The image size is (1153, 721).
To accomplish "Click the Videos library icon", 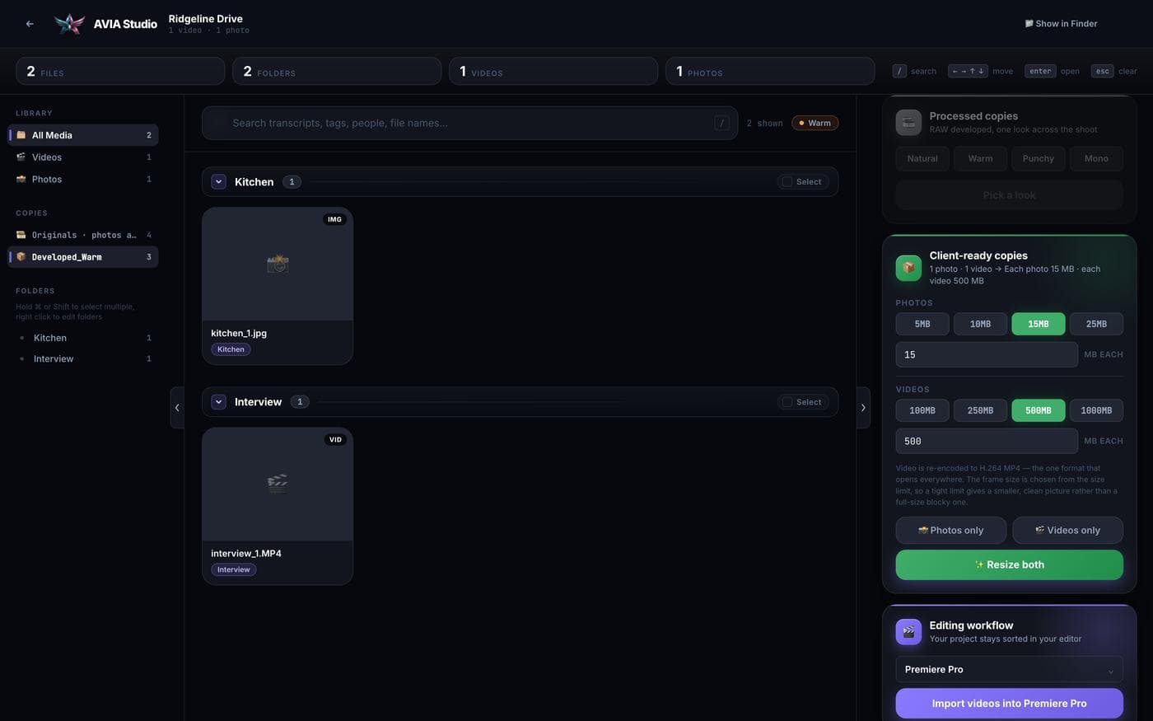I will pyautogui.click(x=21, y=157).
